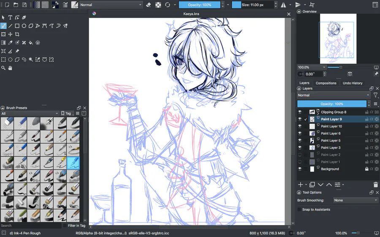
Task: Switch to the Undo History tab
Action: point(353,83)
